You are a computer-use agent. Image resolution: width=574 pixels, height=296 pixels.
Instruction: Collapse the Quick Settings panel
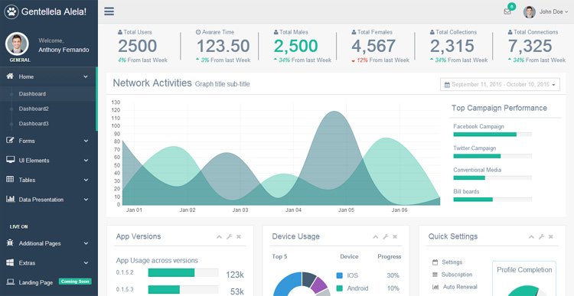pyautogui.click(x=531, y=237)
